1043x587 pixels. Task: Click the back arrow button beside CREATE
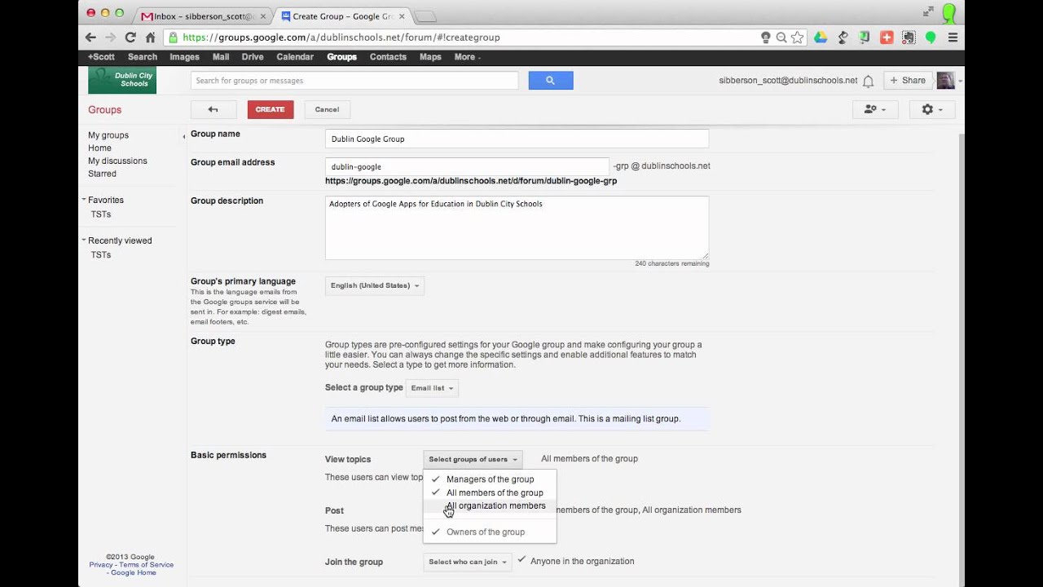click(x=213, y=109)
